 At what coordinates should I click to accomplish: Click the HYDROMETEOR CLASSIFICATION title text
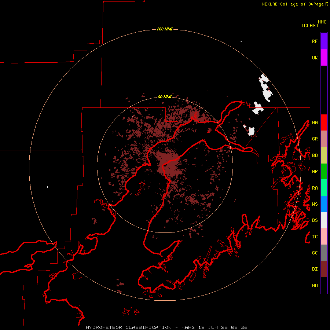129,327
